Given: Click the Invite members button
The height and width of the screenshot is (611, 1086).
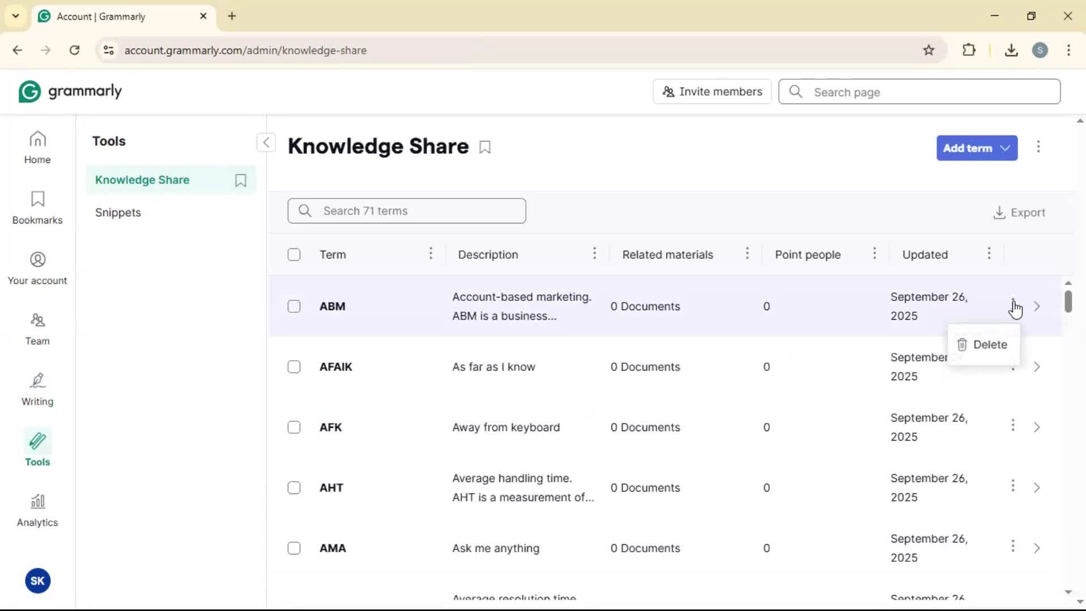Looking at the screenshot, I should pos(712,92).
